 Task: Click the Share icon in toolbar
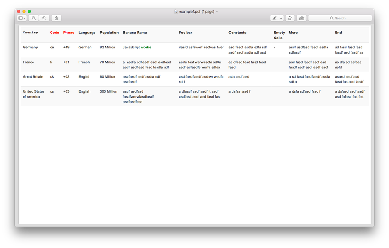[56, 18]
